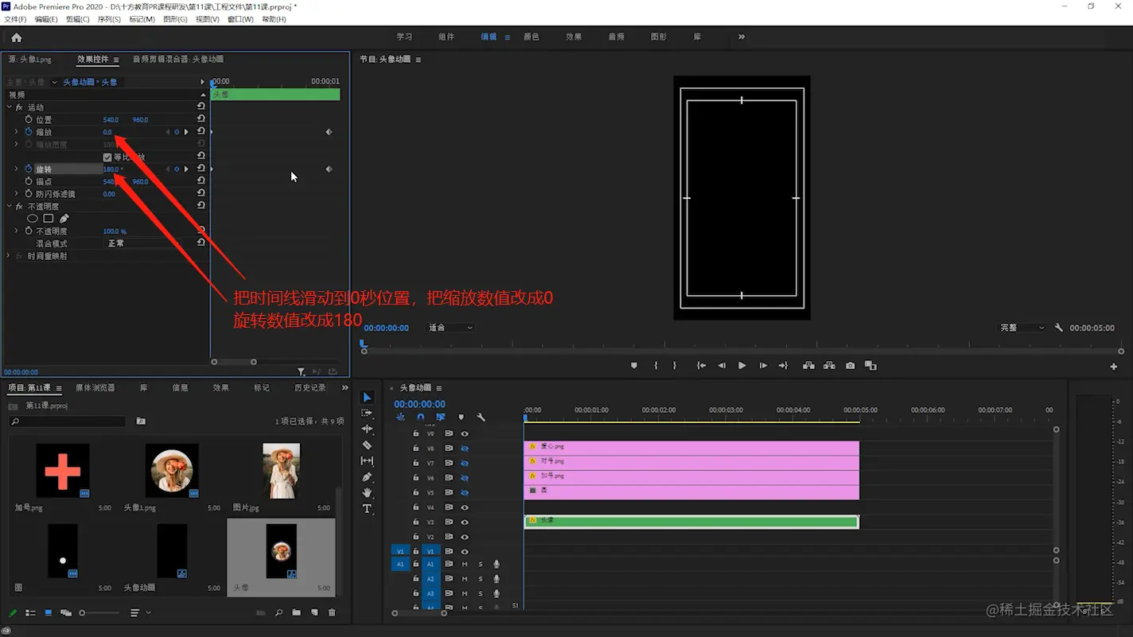Screen dimensions: 1133x637
Task: Open the audio clip mixer tab
Action: (178, 60)
